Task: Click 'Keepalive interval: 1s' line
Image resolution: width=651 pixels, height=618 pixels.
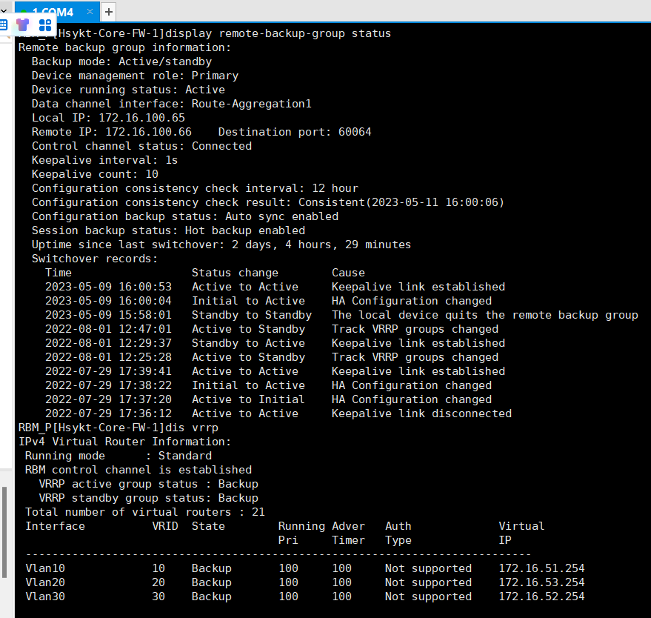Action: [x=104, y=160]
